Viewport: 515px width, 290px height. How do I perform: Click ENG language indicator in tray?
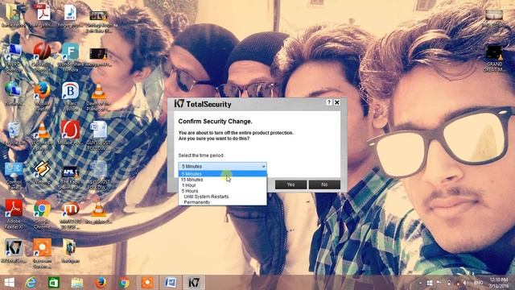478,283
